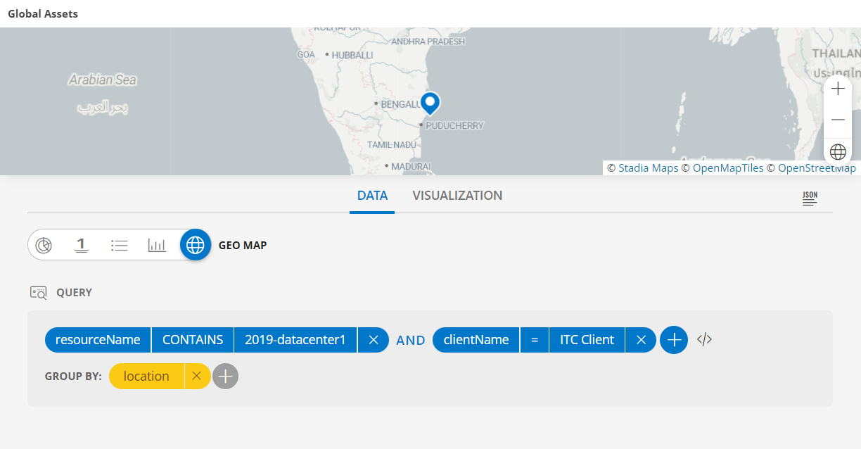The width and height of the screenshot is (861, 449).
Task: Open the OpenStreetMap attribution link
Action: [x=817, y=167]
